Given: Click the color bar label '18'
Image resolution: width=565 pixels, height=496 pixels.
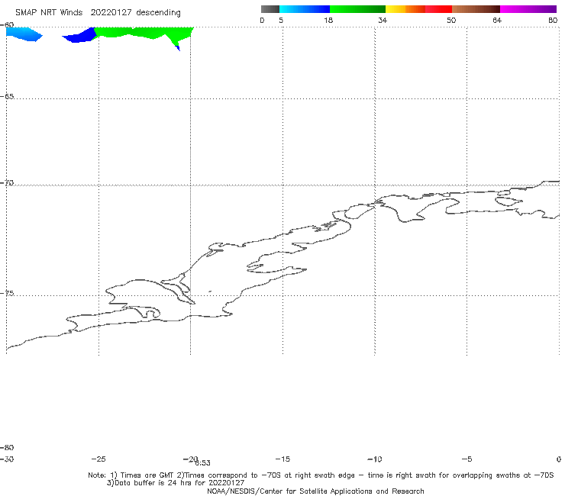Looking at the screenshot, I should pos(328,20).
